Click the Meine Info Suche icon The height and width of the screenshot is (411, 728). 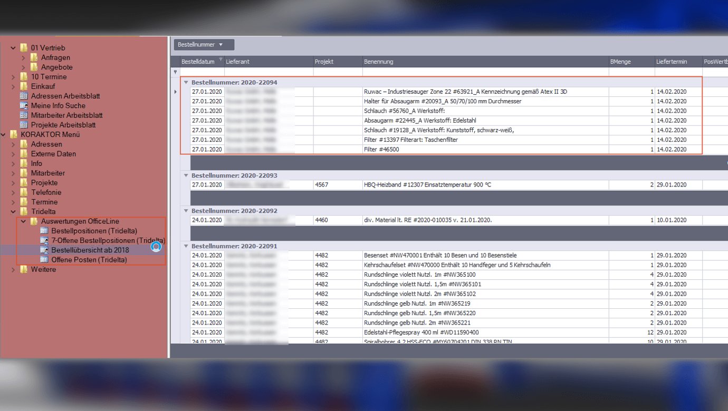[x=23, y=106]
